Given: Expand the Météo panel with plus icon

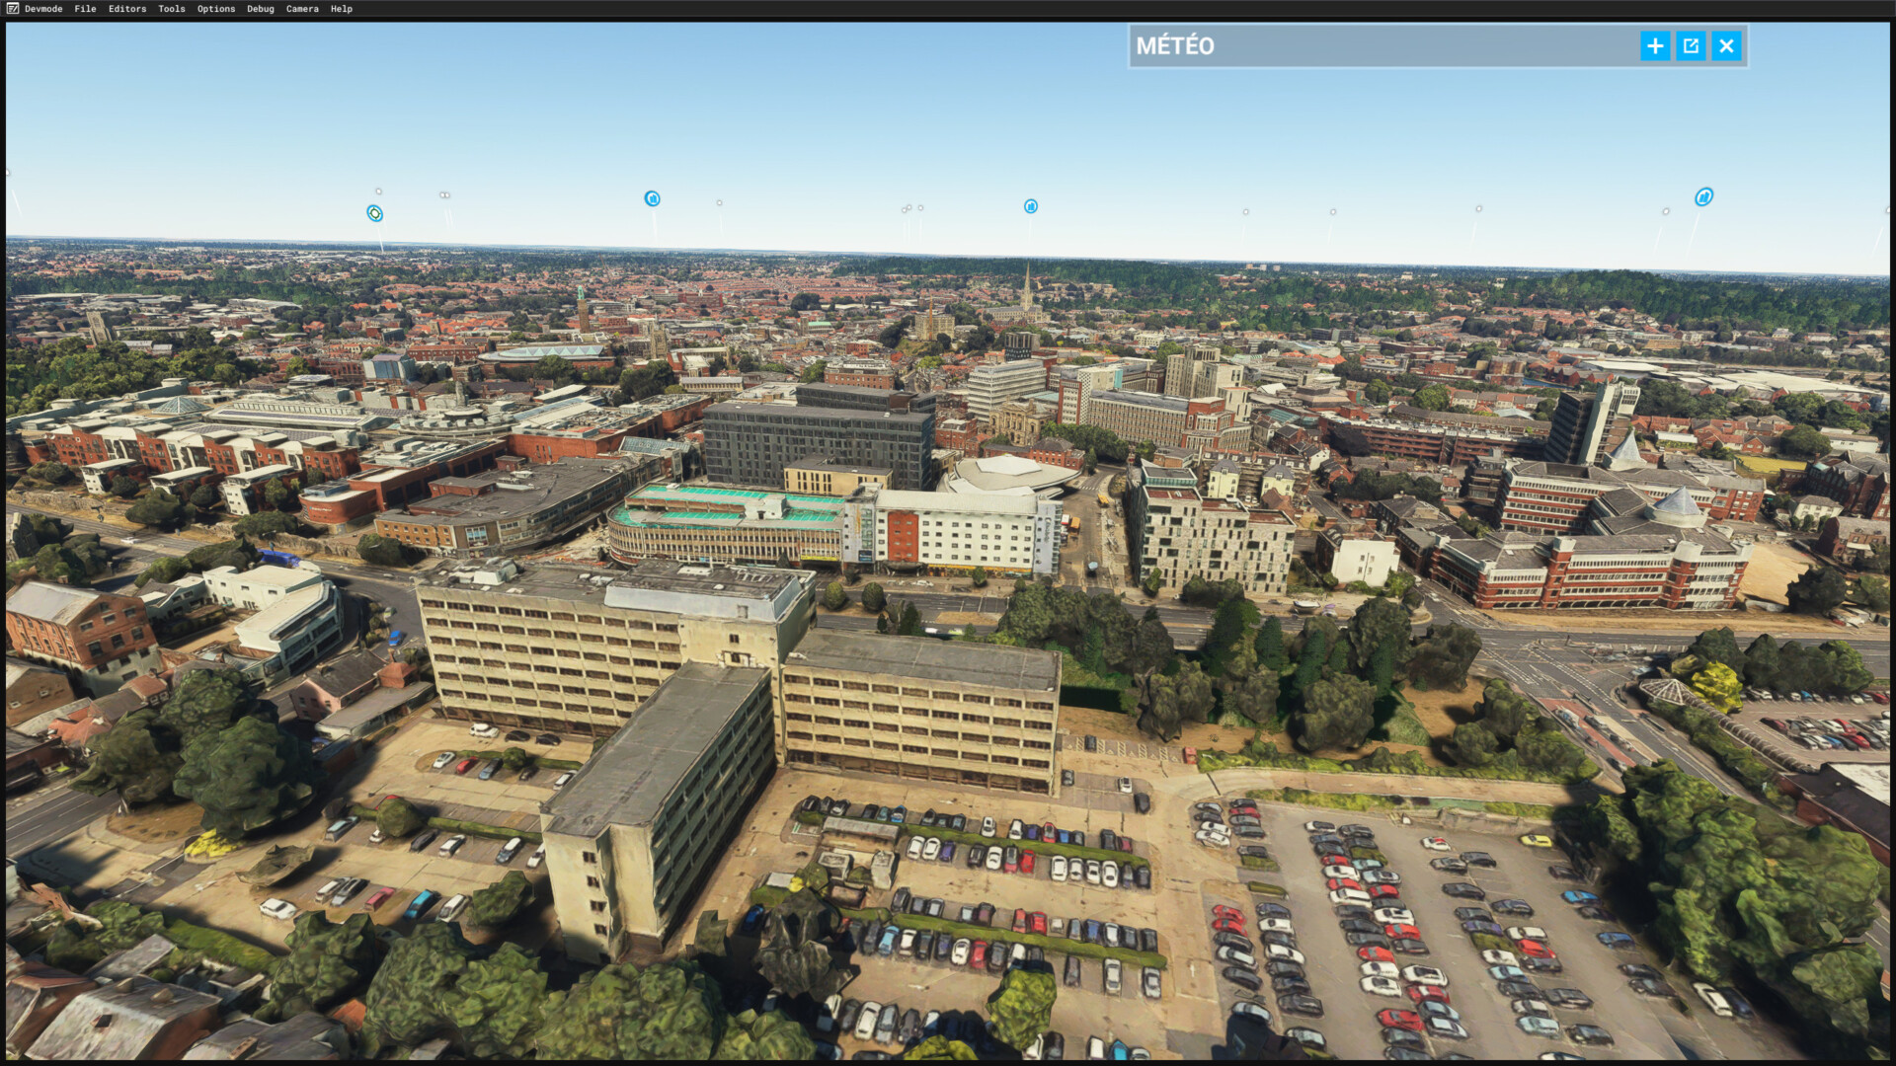Looking at the screenshot, I should click(x=1654, y=46).
